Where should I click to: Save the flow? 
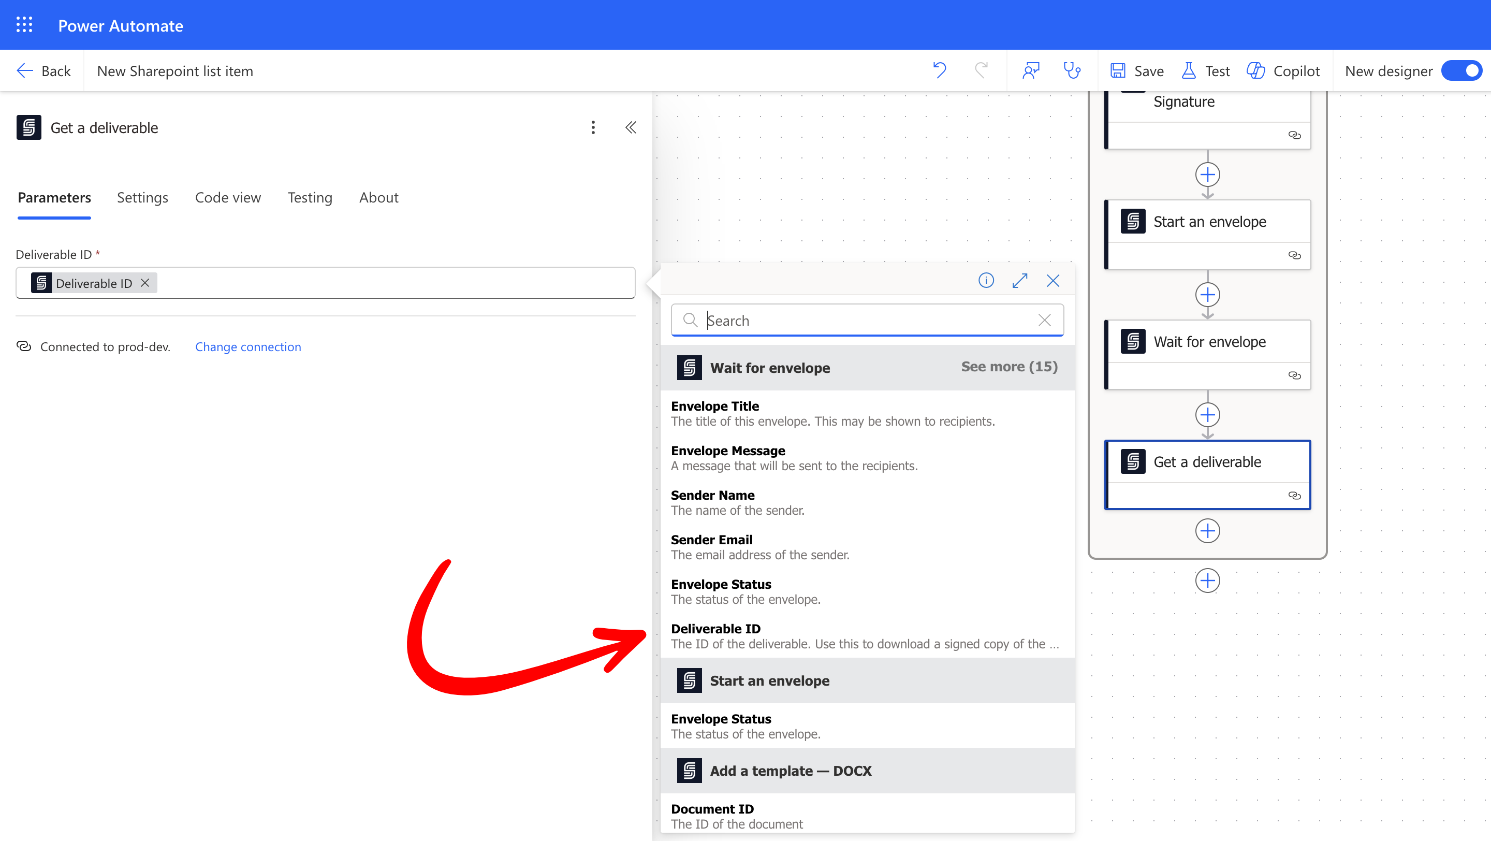1137,70
